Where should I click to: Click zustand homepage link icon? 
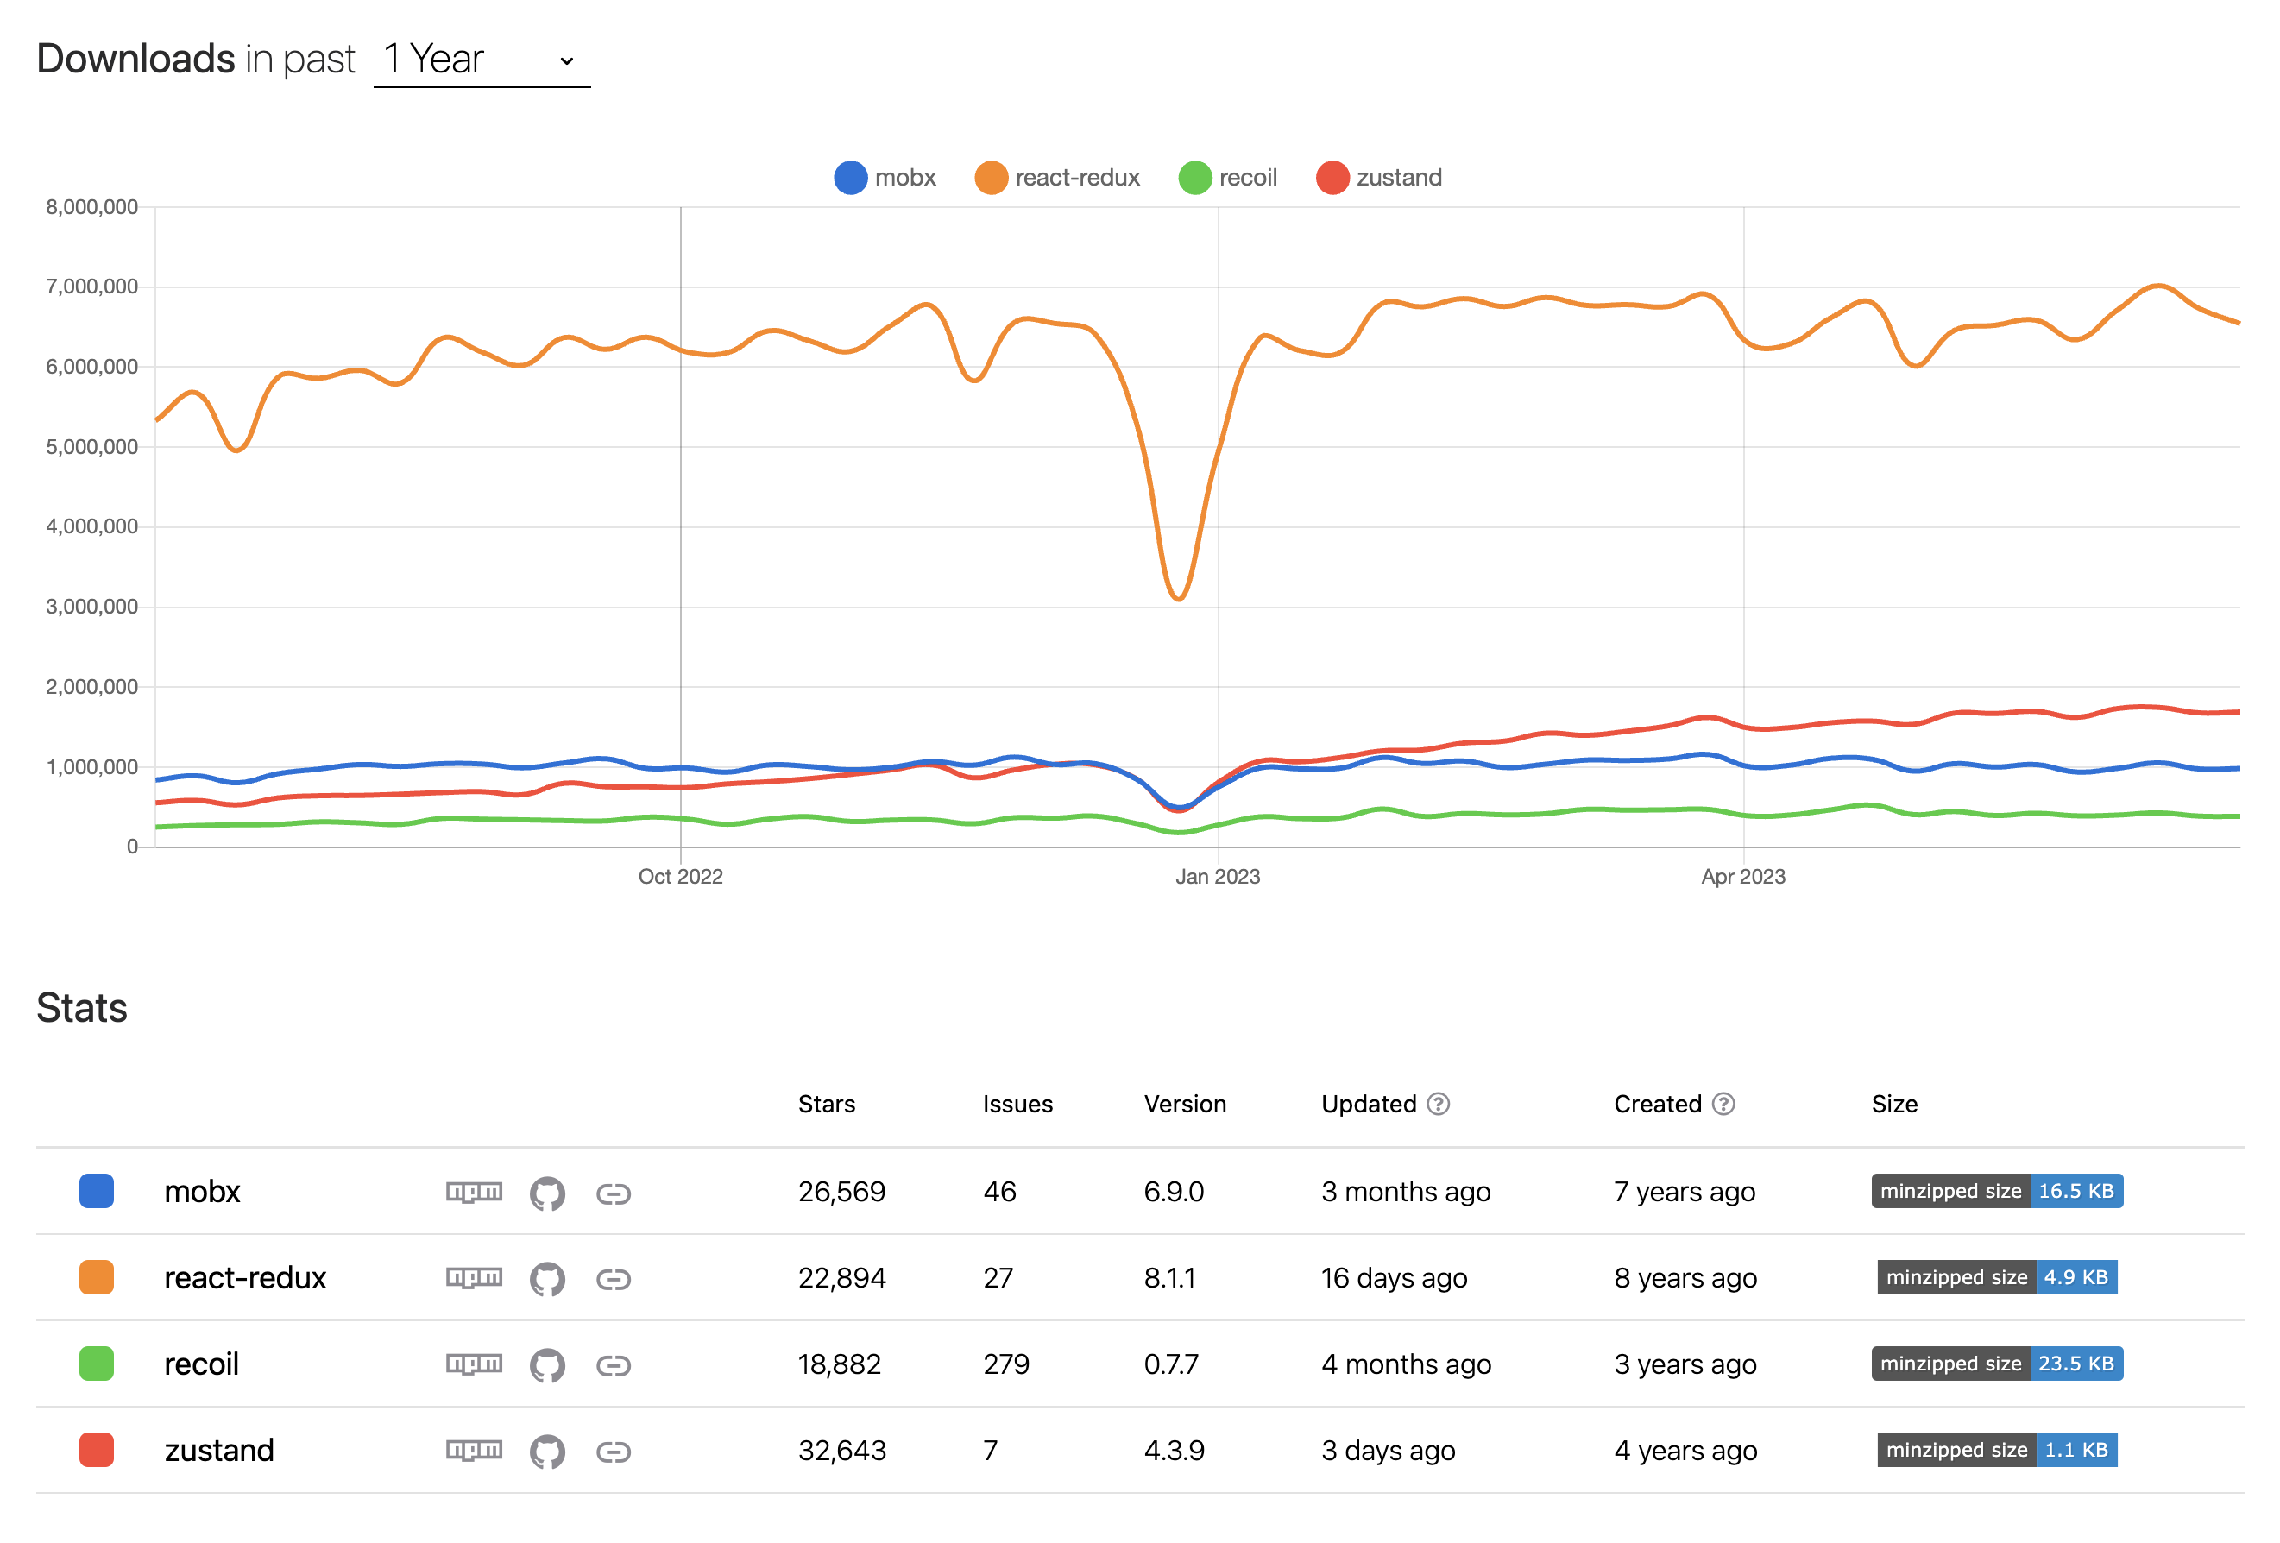614,1451
